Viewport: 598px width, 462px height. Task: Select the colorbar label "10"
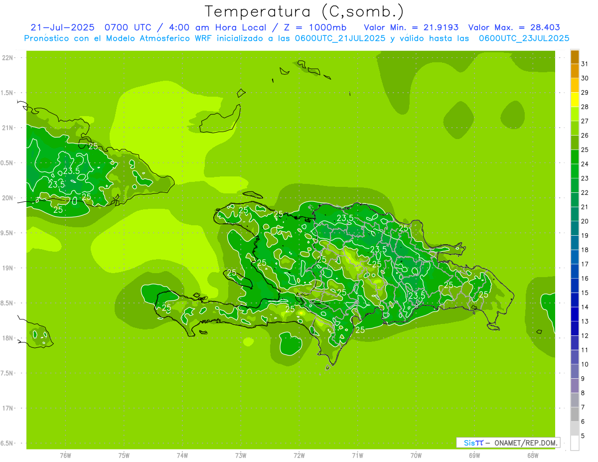[585, 364]
